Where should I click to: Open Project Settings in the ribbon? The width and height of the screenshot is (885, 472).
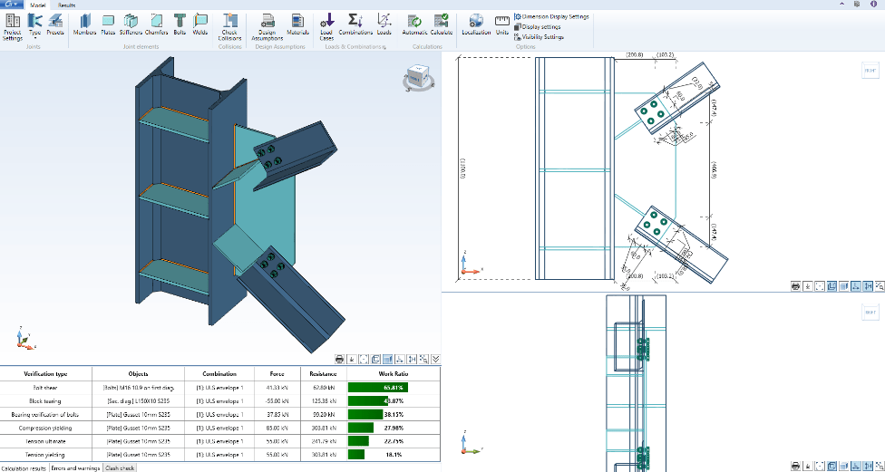[x=13, y=27]
